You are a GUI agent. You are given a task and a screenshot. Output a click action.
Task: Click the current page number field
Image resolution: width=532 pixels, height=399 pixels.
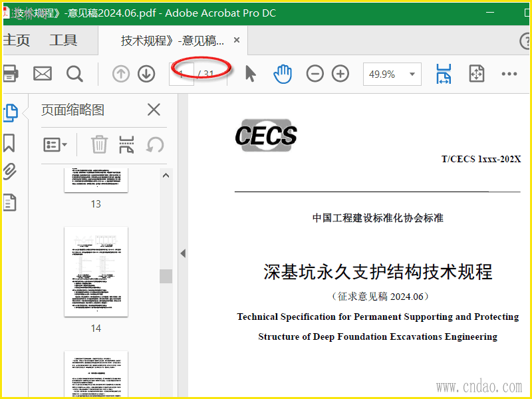[x=182, y=74]
